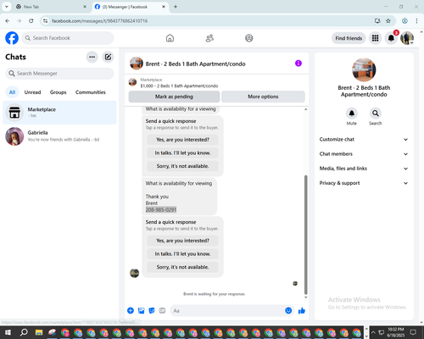Send a thumbs-up like
424x339 pixels.
click(302, 311)
